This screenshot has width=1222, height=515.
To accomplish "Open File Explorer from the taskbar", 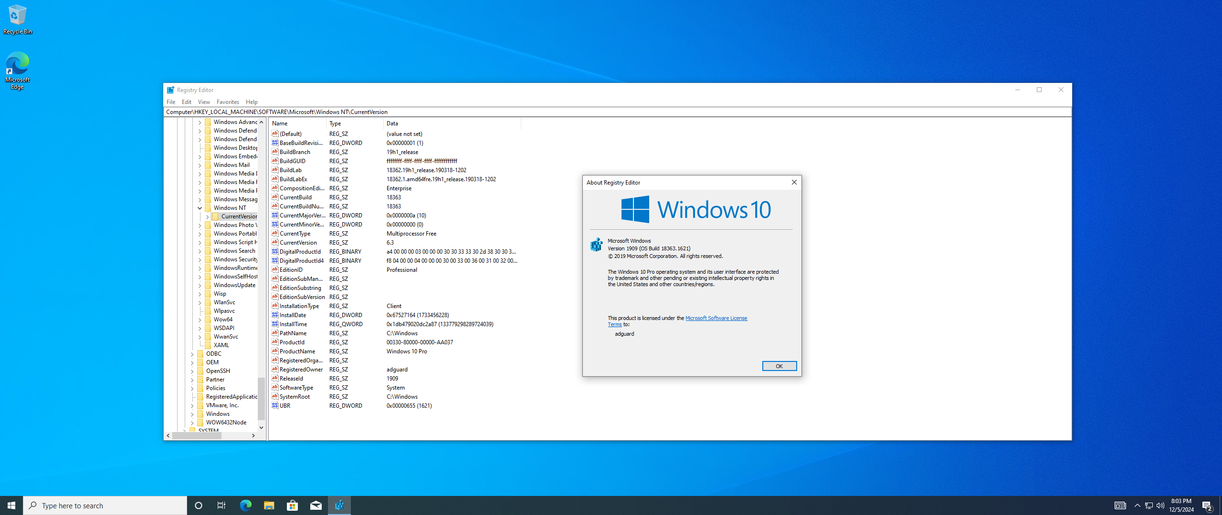I will tap(269, 505).
